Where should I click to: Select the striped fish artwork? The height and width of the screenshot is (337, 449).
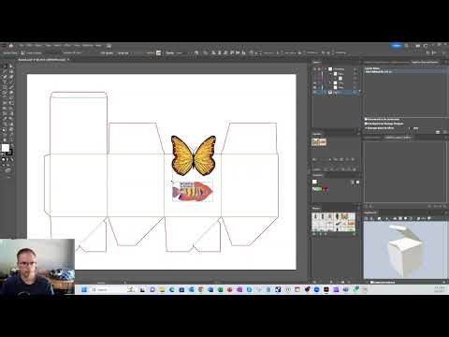(x=193, y=191)
